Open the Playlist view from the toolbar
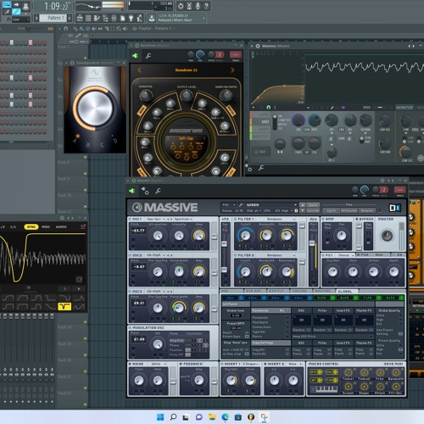424x424 pixels. [x=80, y=19]
